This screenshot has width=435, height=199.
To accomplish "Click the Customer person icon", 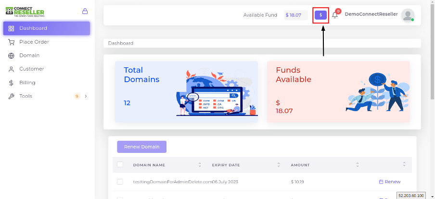I will click(11, 69).
